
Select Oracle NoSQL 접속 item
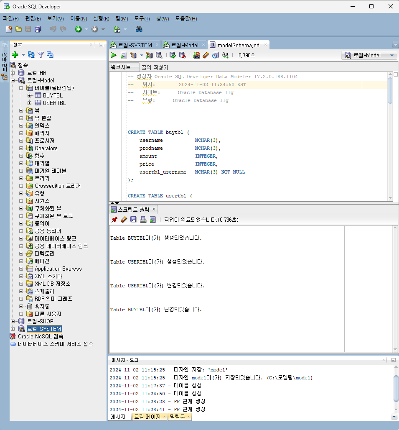(x=41, y=336)
